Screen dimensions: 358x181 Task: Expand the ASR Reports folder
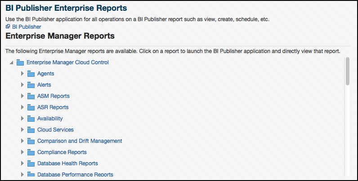click(22, 107)
